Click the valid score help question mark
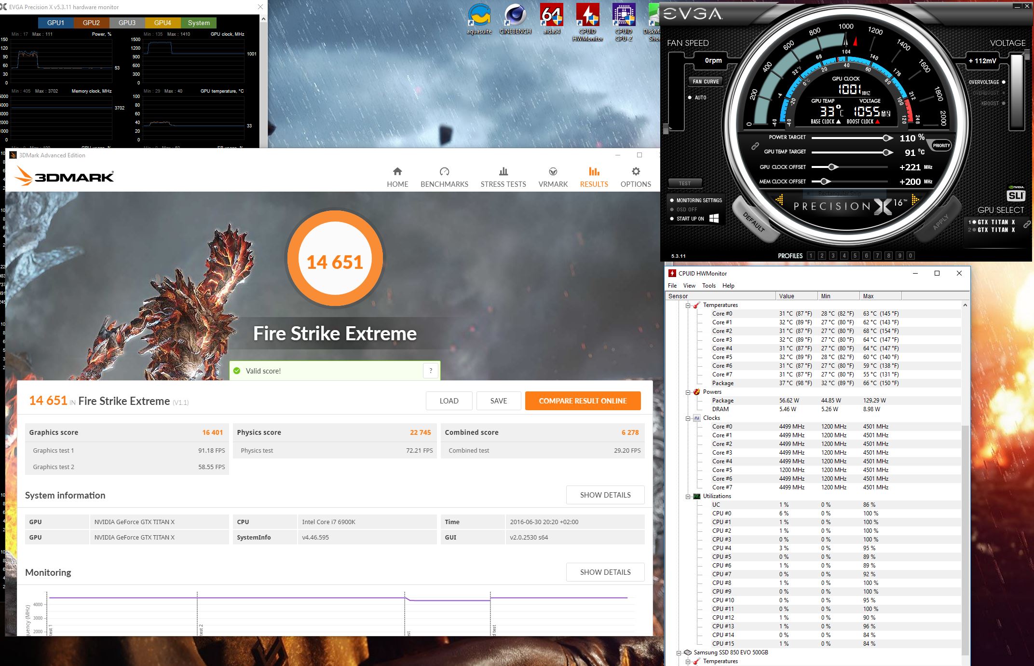The width and height of the screenshot is (1034, 666). coord(431,371)
